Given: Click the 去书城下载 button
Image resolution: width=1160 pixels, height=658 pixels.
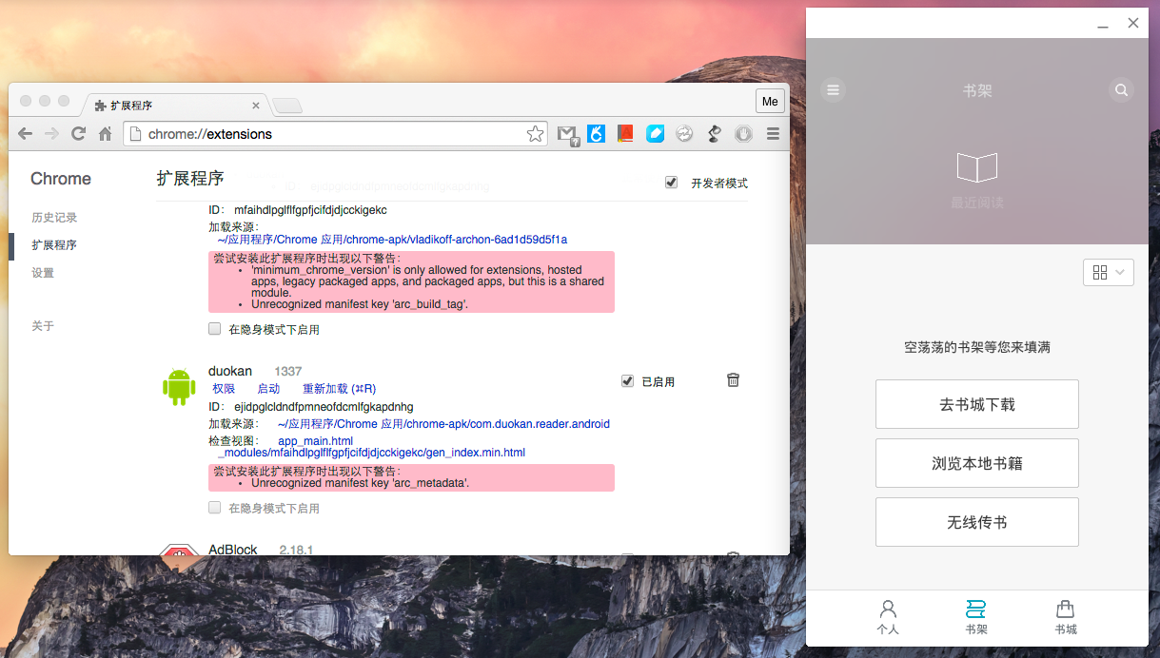Looking at the screenshot, I should coord(977,404).
